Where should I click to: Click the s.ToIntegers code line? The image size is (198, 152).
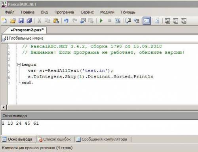point(91,76)
